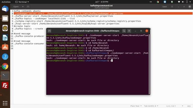
Task: Click the new tab icon in terminal titlebar
Action: pos(49,31)
